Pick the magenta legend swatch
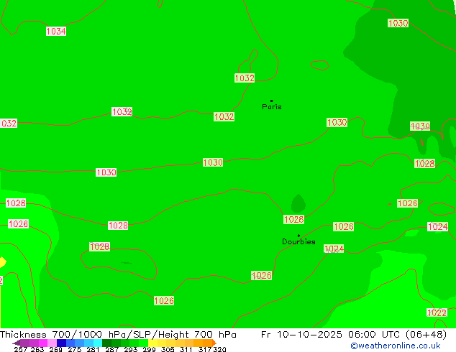 pyautogui.click(x=43, y=343)
